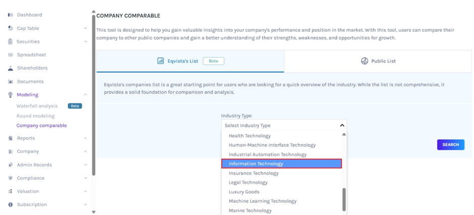474x215 pixels.
Task: Click the sidebar scrollbar thumb
Action: coord(94,95)
